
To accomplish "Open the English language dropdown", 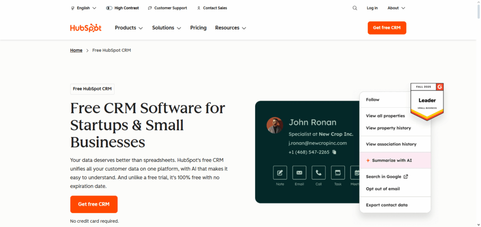I will point(83,8).
